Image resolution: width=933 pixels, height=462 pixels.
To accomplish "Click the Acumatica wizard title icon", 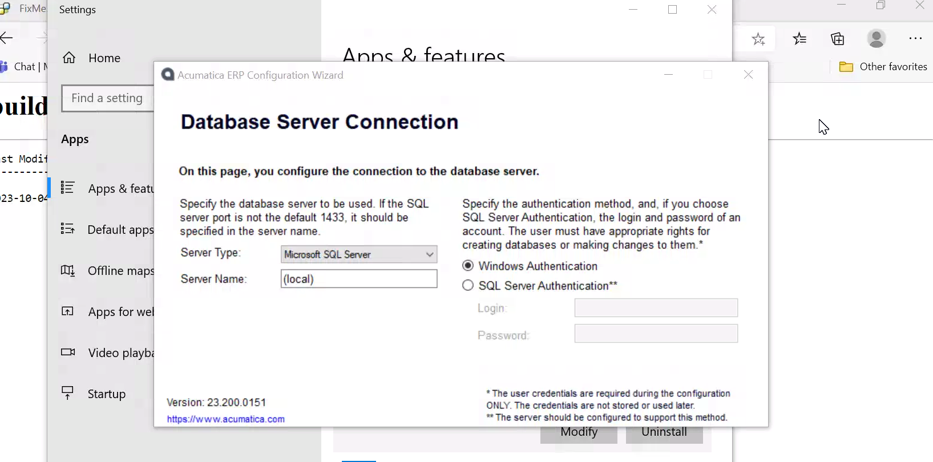I will point(168,75).
